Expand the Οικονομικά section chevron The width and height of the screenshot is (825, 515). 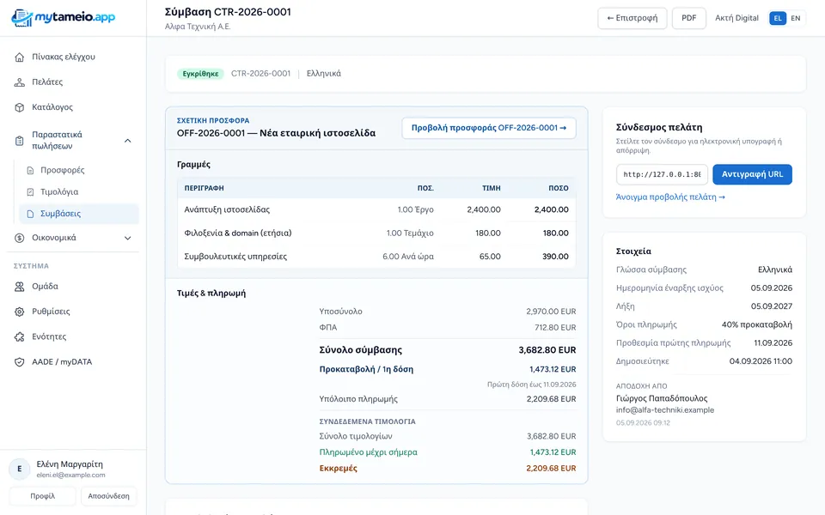pos(128,238)
